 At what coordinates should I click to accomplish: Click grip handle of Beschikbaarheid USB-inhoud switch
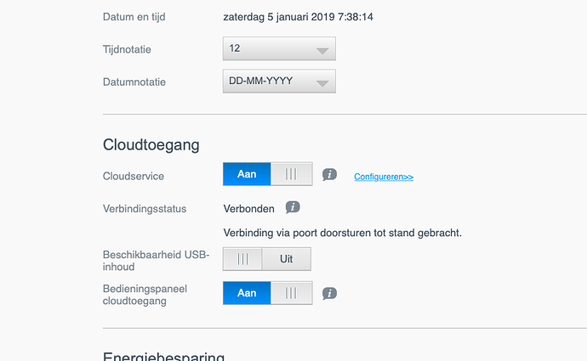tap(242, 259)
